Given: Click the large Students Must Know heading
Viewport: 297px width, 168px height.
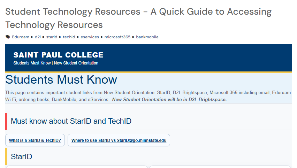Looking at the screenshot, I should [61, 79].
